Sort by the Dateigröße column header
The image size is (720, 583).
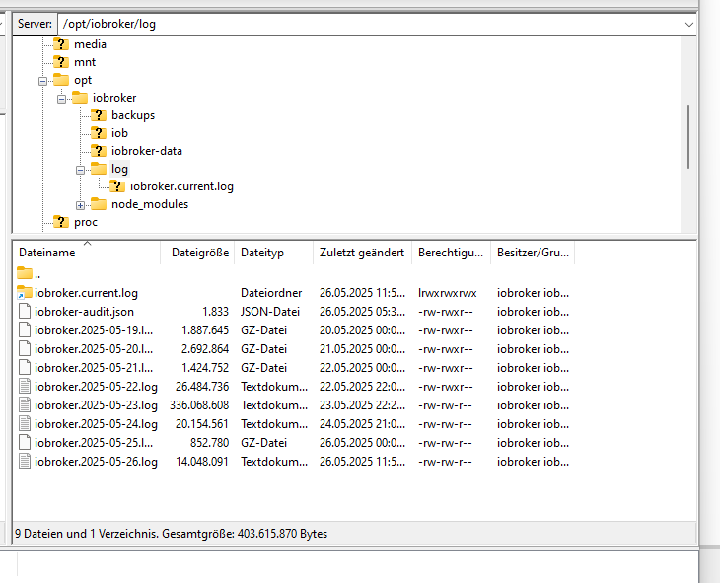197,253
